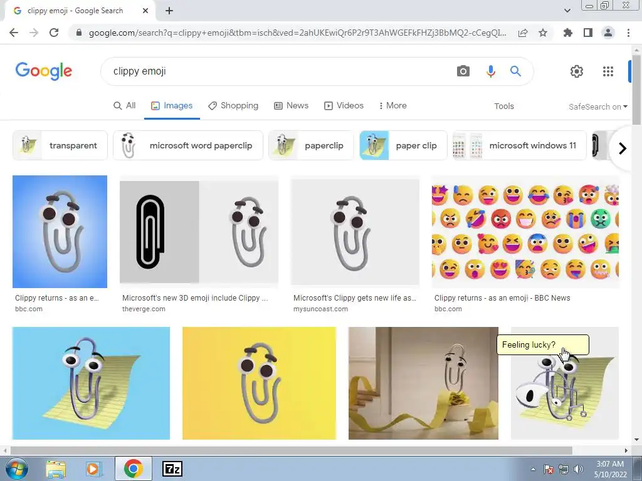Bookmark this page with the star

point(543,33)
